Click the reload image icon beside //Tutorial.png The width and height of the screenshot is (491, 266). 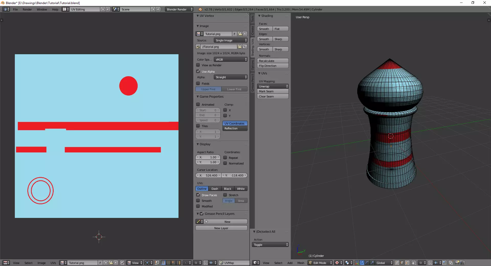[245, 47]
